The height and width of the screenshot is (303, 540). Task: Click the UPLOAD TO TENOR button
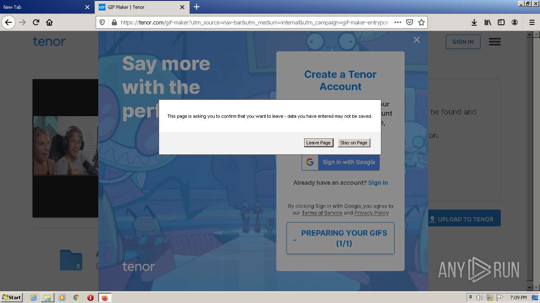[x=464, y=219]
